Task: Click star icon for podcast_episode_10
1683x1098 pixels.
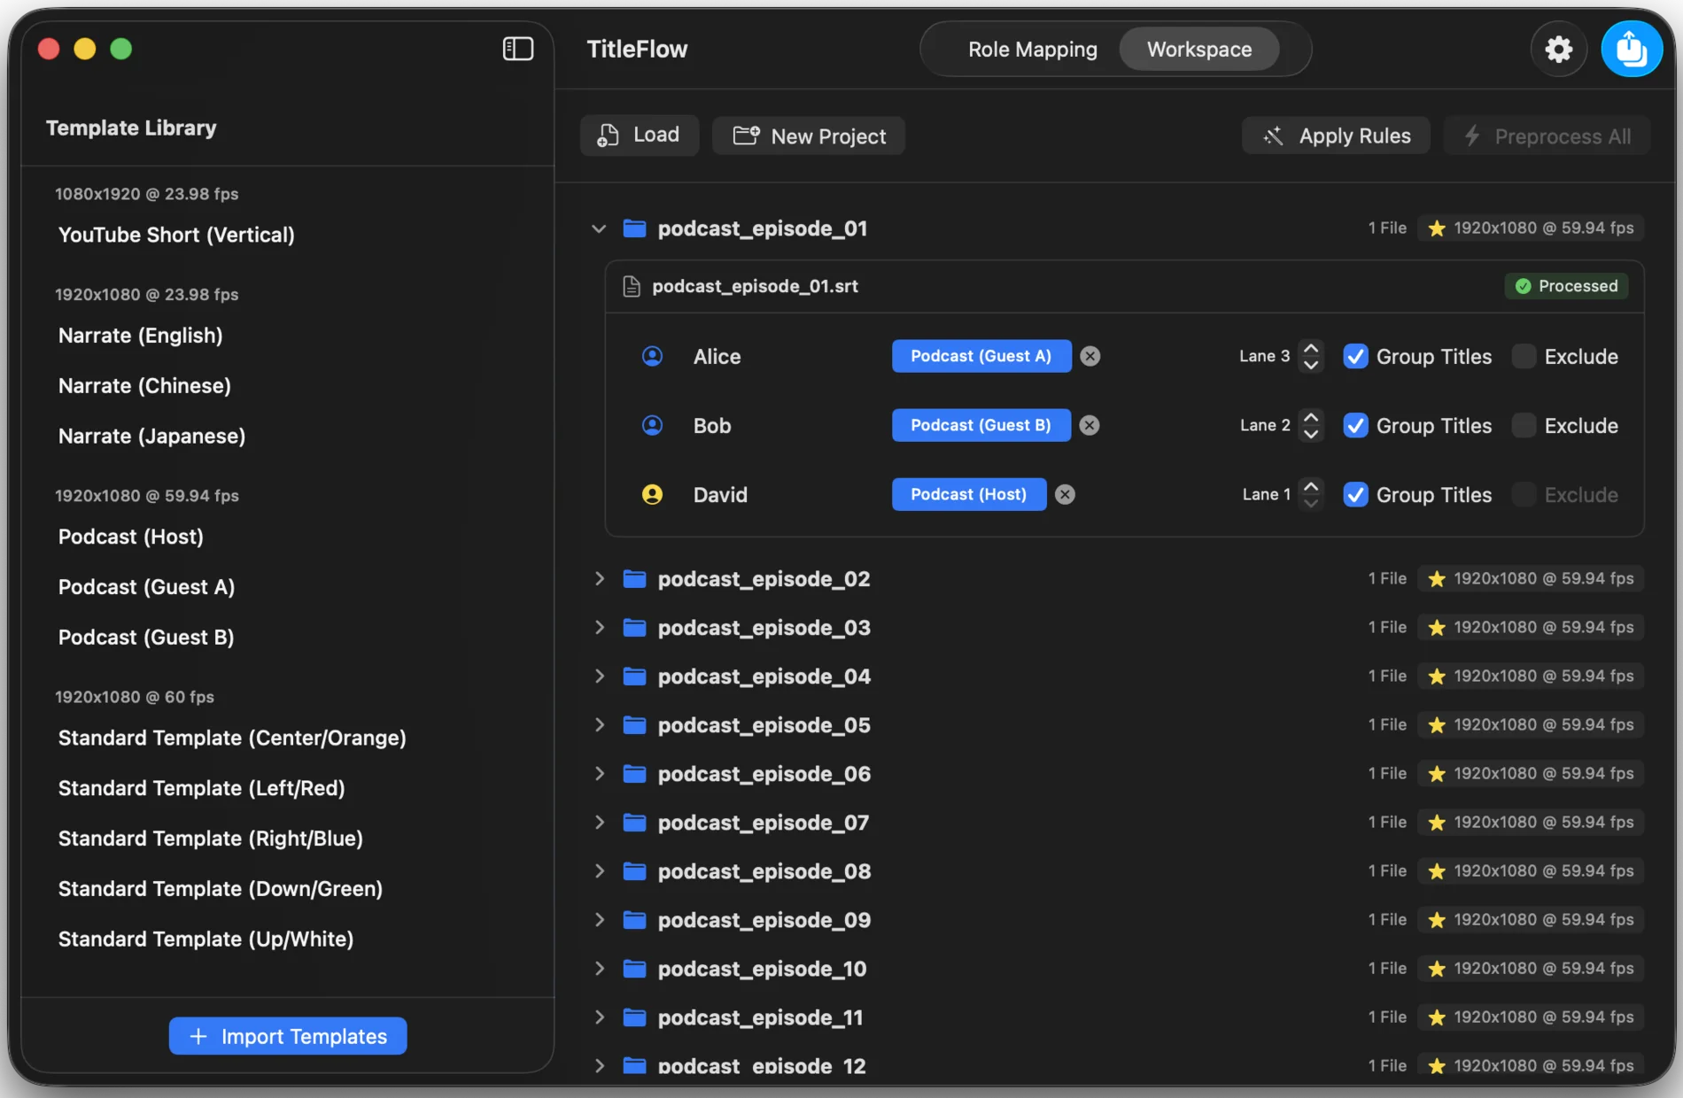Action: (x=1437, y=968)
